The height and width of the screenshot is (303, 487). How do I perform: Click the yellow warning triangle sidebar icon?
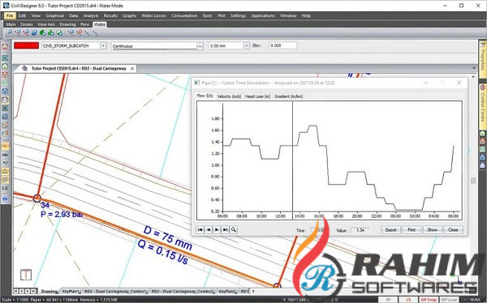tap(5, 171)
